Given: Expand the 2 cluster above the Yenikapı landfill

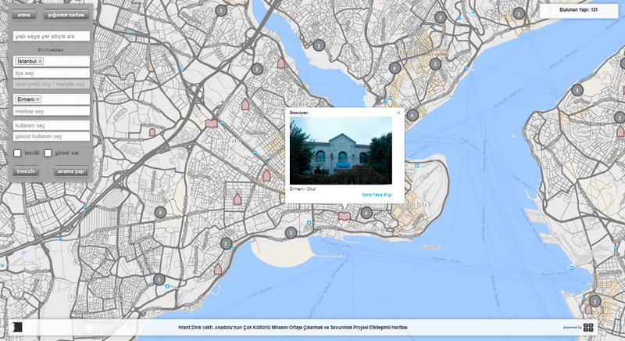Looking at the screenshot, I should coord(291,232).
